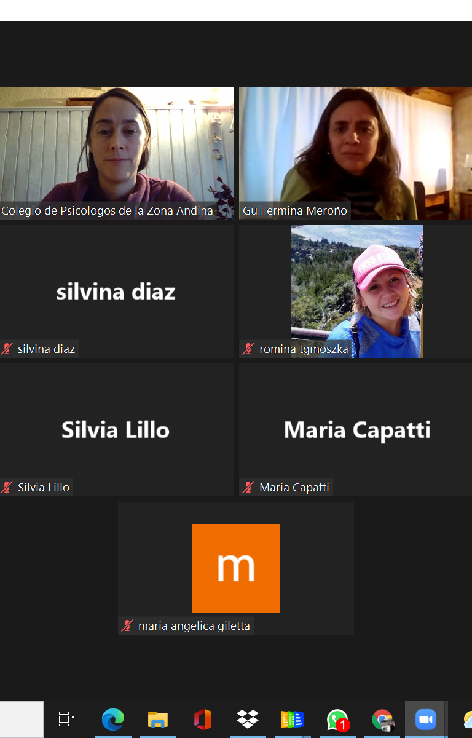
Task: Open the colorful books app in taskbar
Action: (x=293, y=719)
